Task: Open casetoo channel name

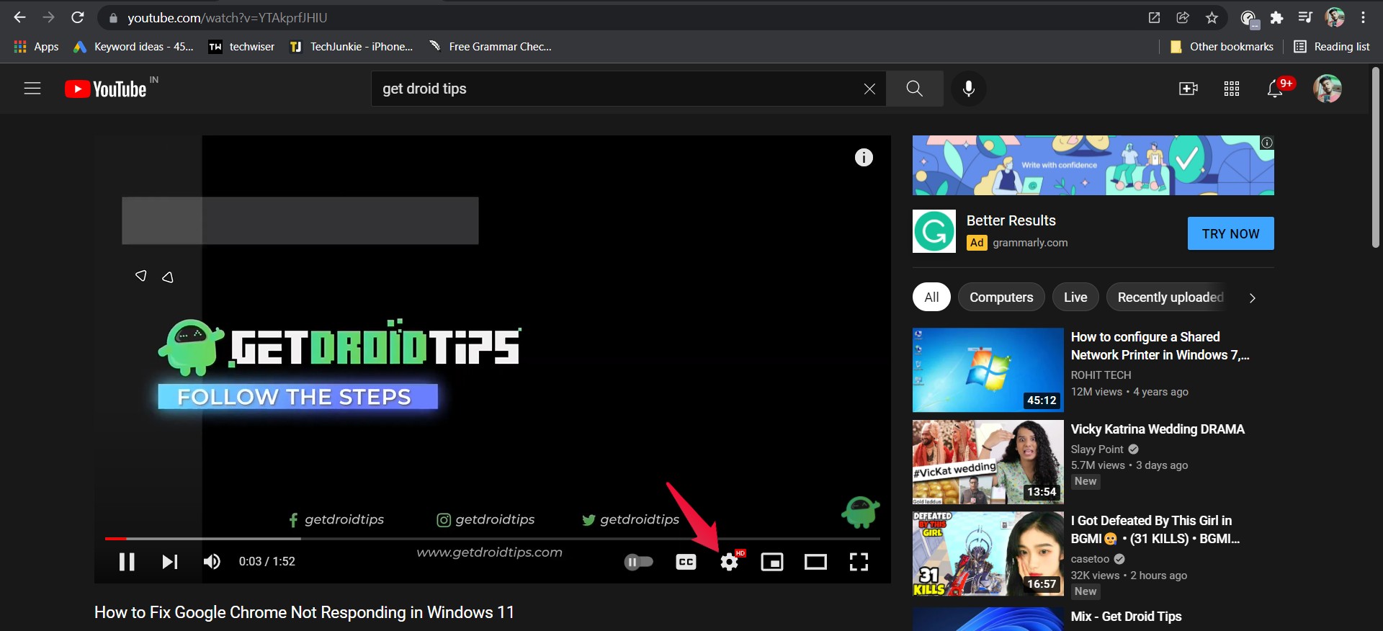Action: point(1090,559)
